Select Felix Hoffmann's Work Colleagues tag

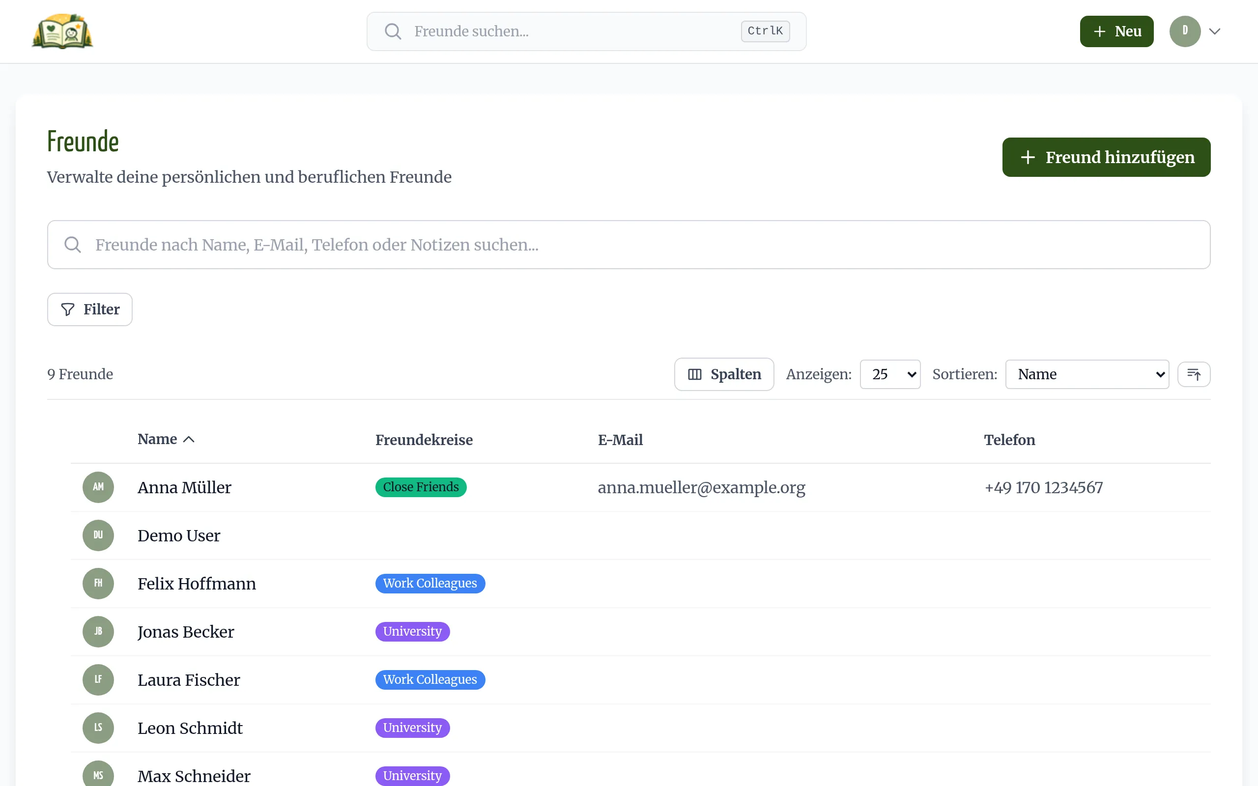430,583
